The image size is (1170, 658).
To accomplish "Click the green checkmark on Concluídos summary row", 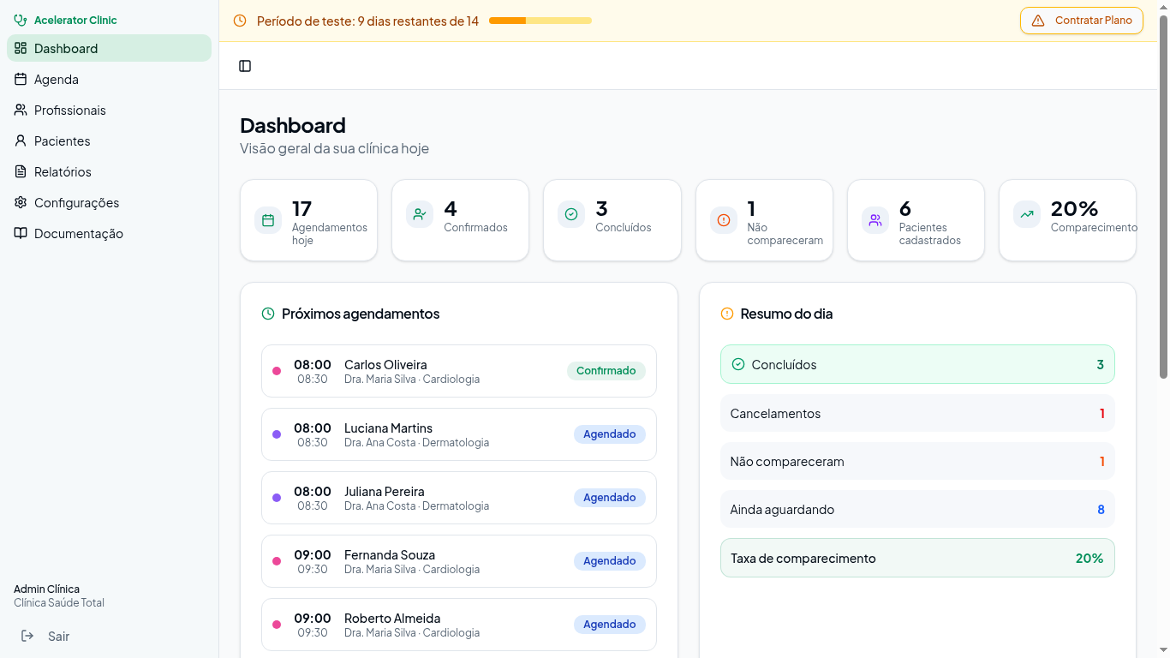I will point(737,364).
